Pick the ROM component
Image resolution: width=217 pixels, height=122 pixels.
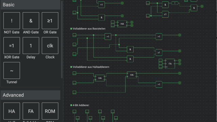50,111
